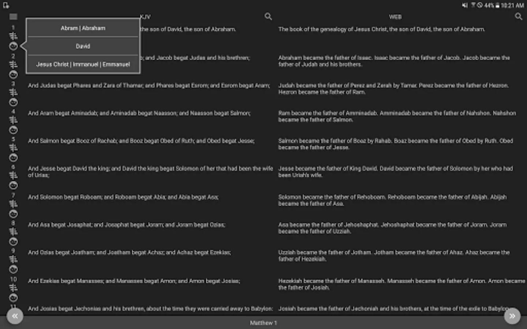This screenshot has height=329, width=527.
Task: Choose 'Jesus Christ | Immanuel | Emmanuel' entry
Action: pyautogui.click(x=83, y=64)
